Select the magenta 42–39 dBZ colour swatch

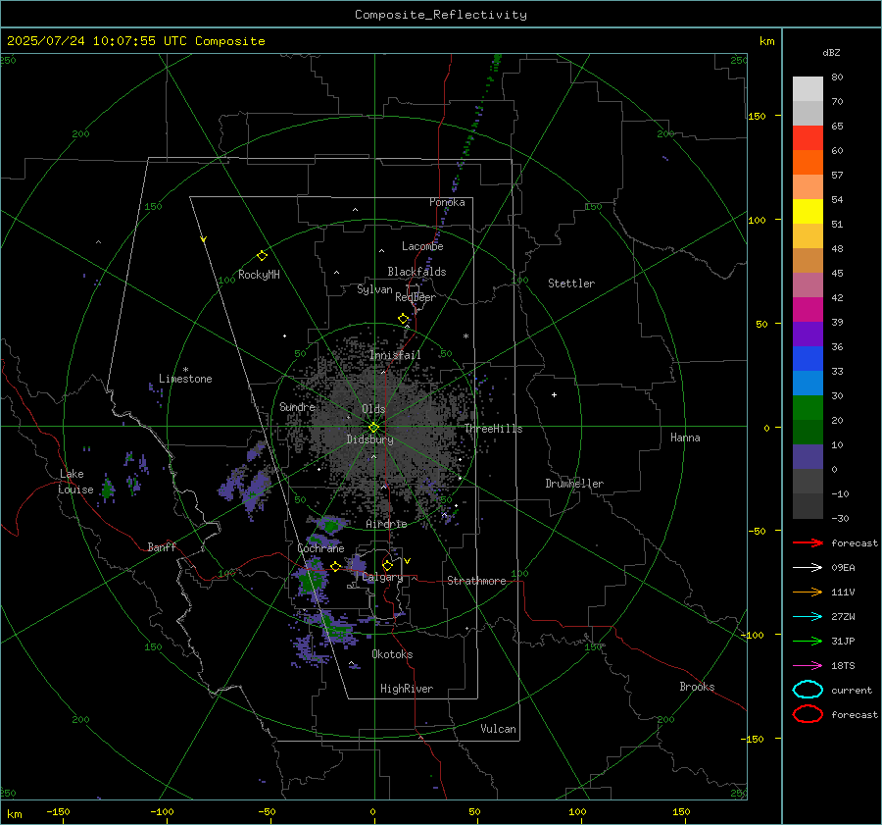(x=808, y=310)
